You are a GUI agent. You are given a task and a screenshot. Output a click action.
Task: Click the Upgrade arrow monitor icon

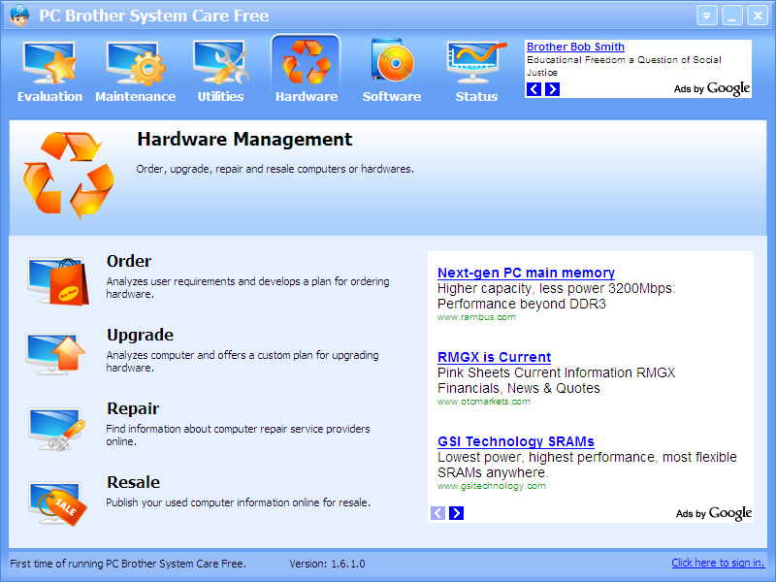55,354
